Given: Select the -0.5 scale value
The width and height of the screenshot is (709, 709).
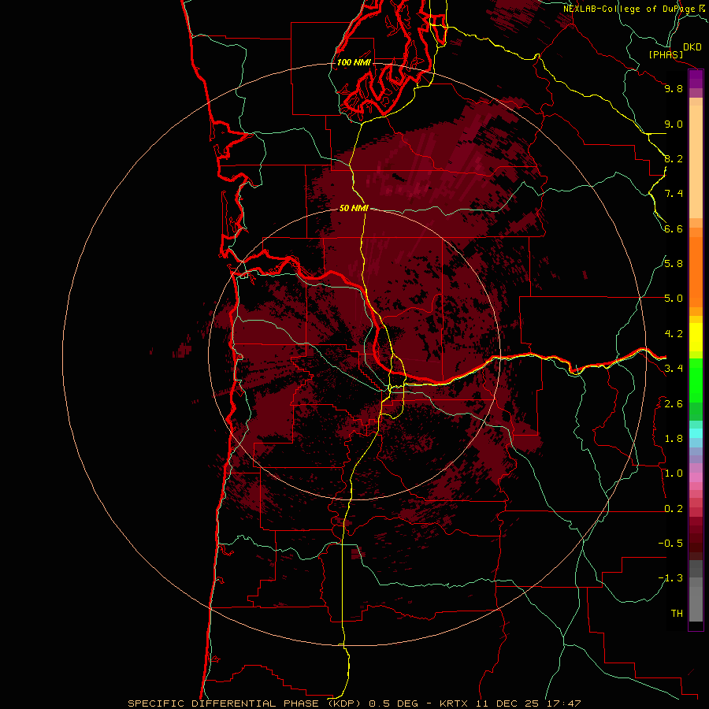Looking at the screenshot, I should 670,544.
